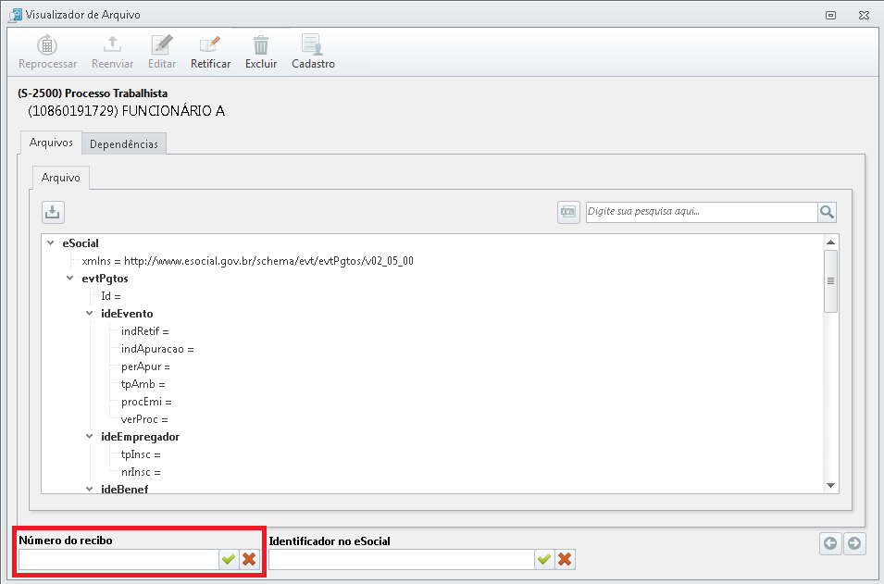Image resolution: width=884 pixels, height=584 pixels.
Task: Click the Excluir trash icon
Action: 260,45
